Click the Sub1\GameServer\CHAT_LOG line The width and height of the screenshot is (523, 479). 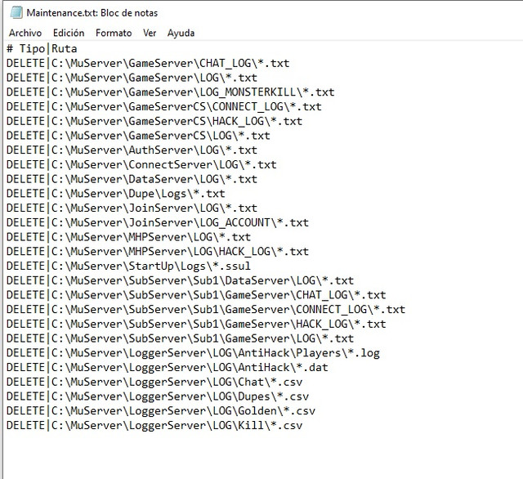click(196, 295)
